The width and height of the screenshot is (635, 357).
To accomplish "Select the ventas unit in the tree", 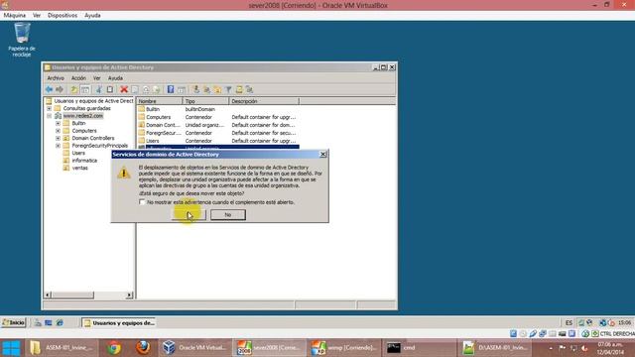I will click(79, 168).
